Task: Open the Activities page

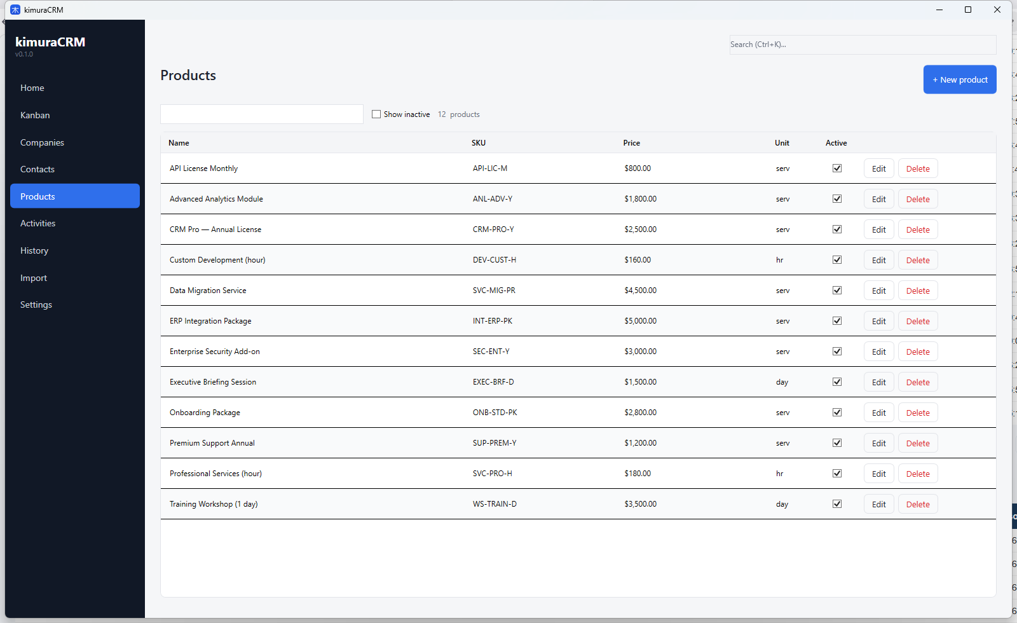Action: pyautogui.click(x=38, y=223)
